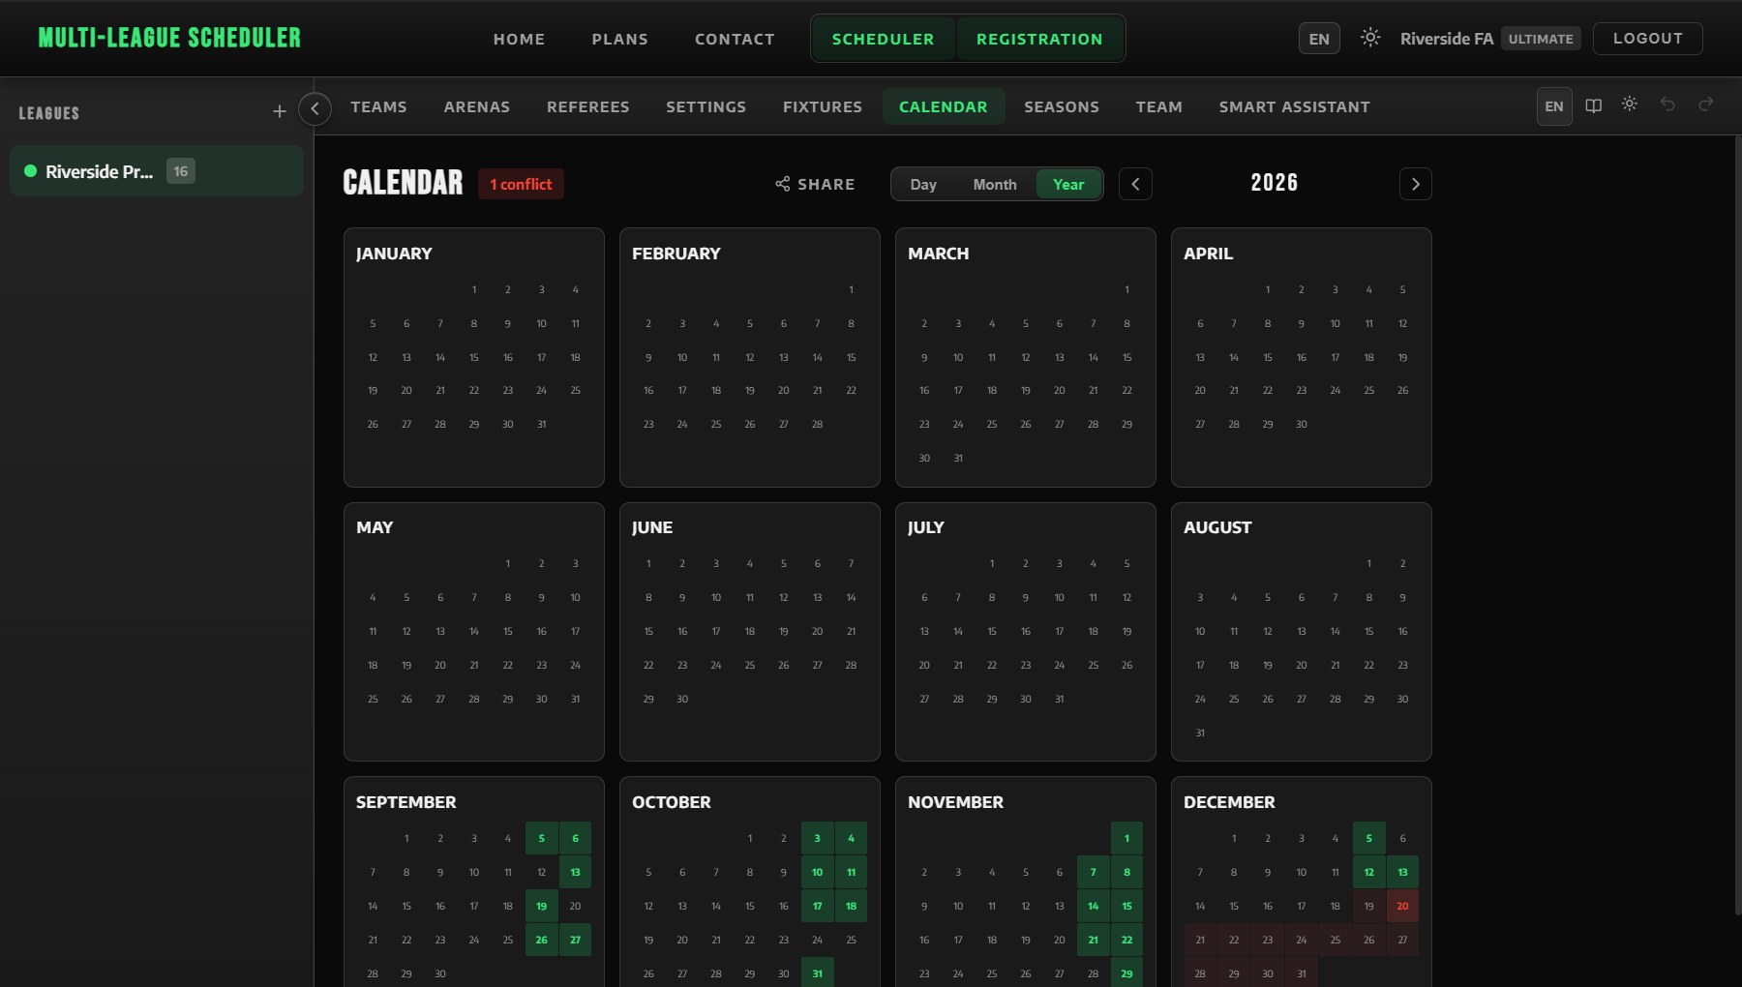Viewport: 1742px width, 987px height.
Task: Click the undo arrow icon
Action: click(x=1667, y=105)
